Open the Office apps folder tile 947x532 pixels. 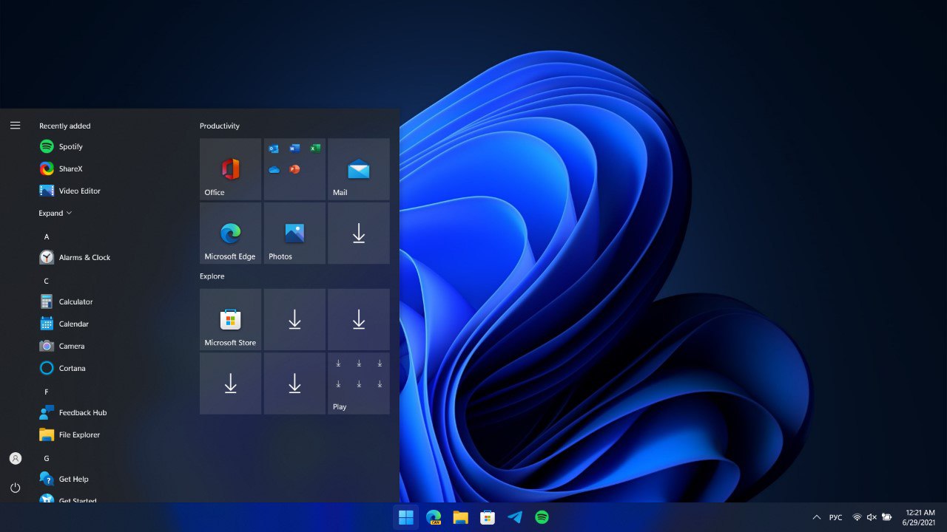point(294,169)
